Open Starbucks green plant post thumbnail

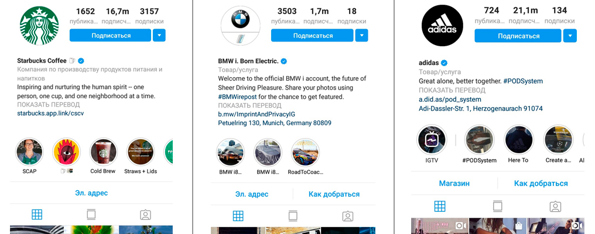pos(91,229)
